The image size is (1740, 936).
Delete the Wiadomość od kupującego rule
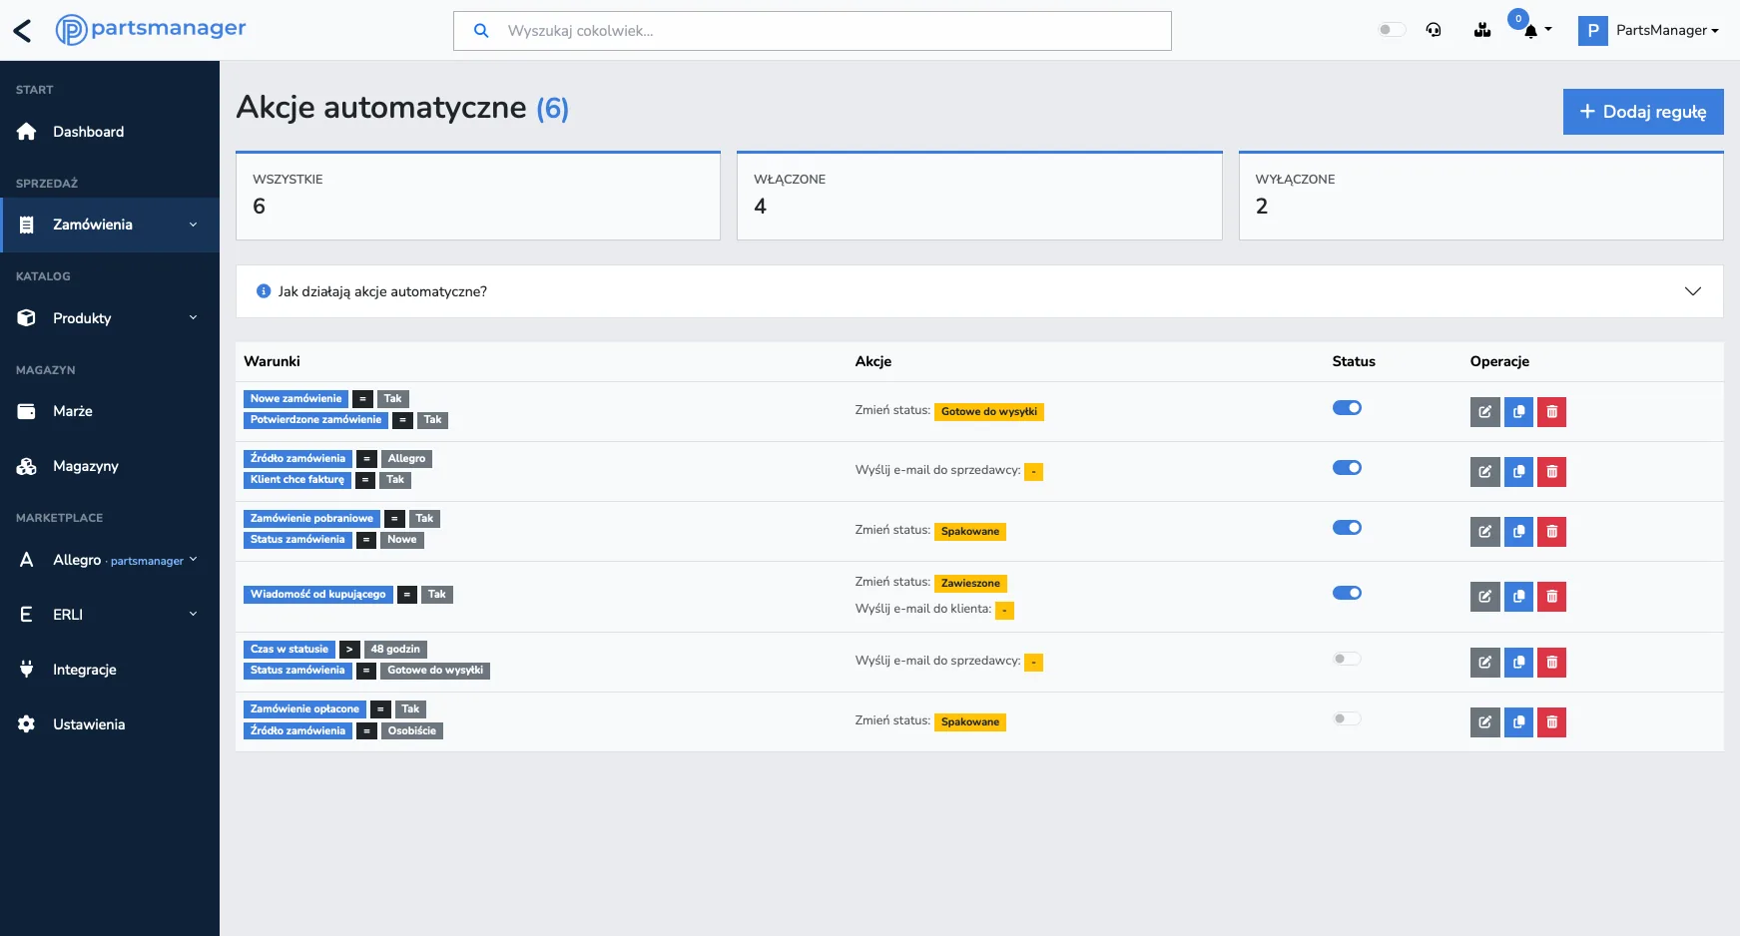[x=1551, y=596]
